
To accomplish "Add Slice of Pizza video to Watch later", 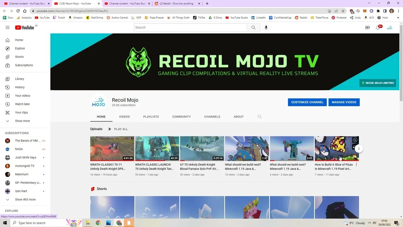I will point(355,140).
